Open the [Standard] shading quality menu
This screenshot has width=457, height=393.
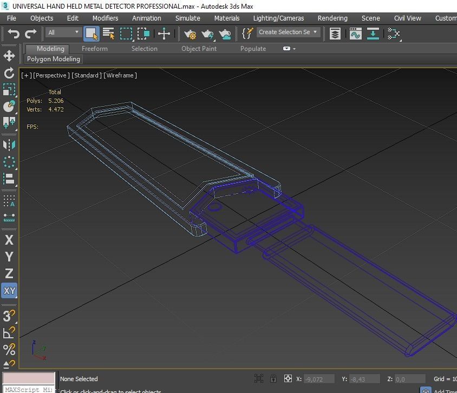point(86,75)
